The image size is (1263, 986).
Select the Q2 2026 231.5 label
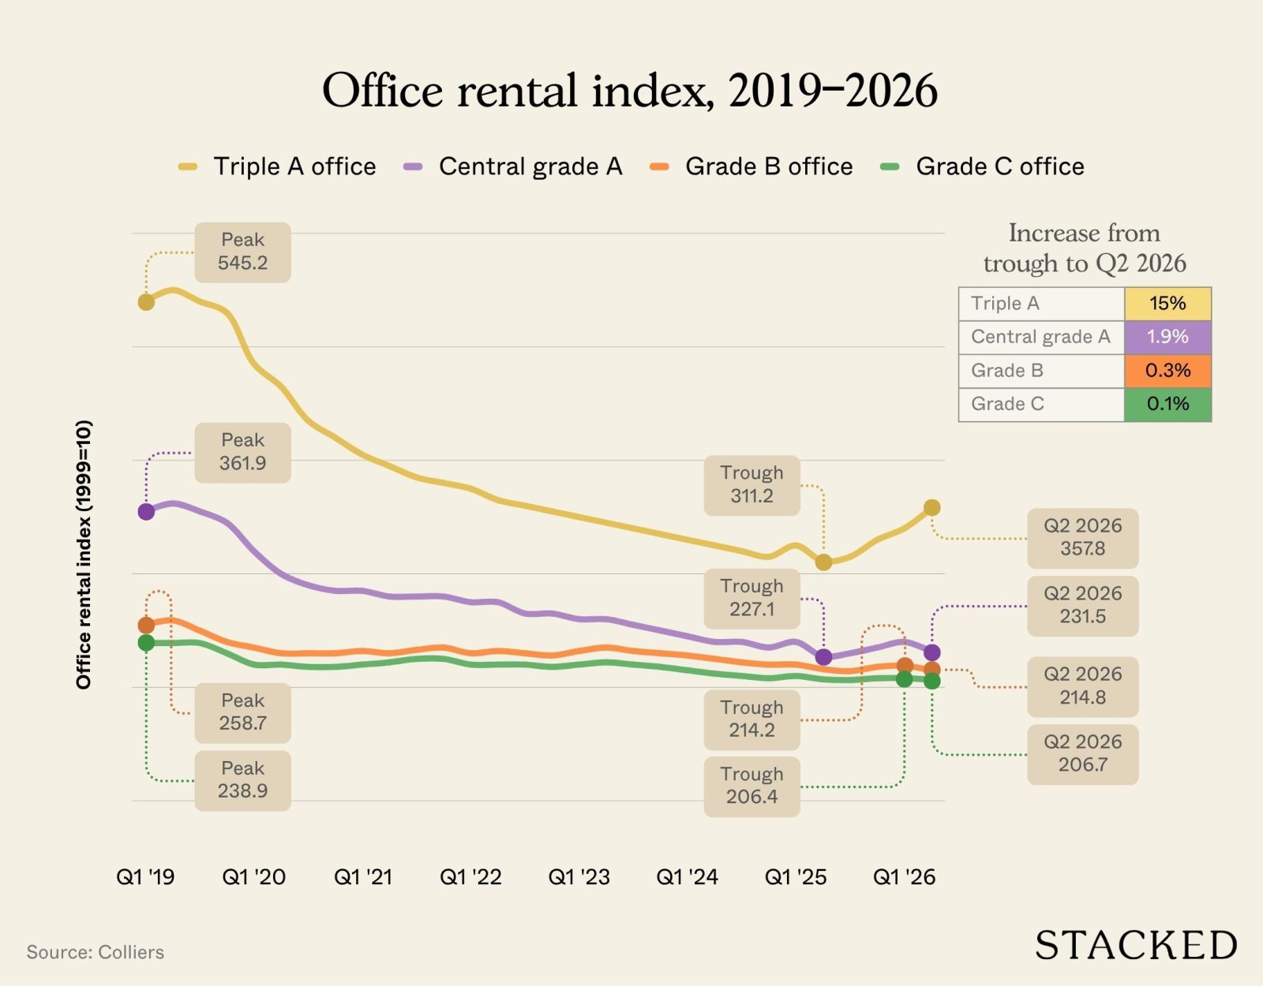click(x=1082, y=606)
